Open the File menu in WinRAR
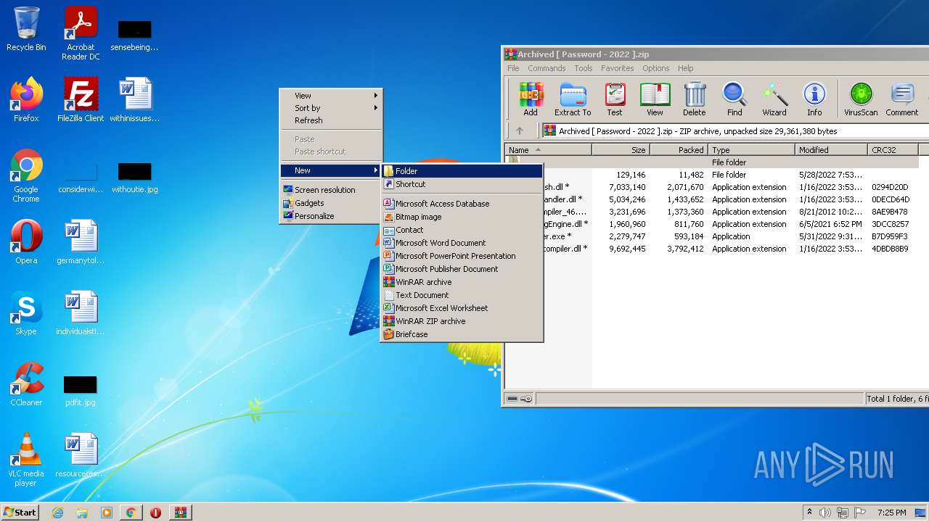Screen dimensions: 929x522 pos(513,68)
